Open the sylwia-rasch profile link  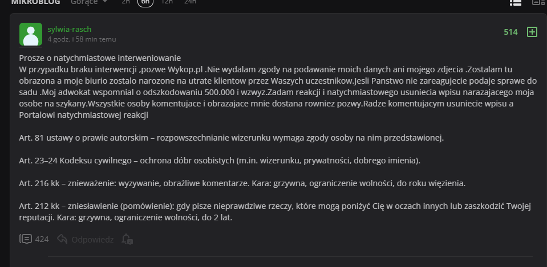pos(70,29)
